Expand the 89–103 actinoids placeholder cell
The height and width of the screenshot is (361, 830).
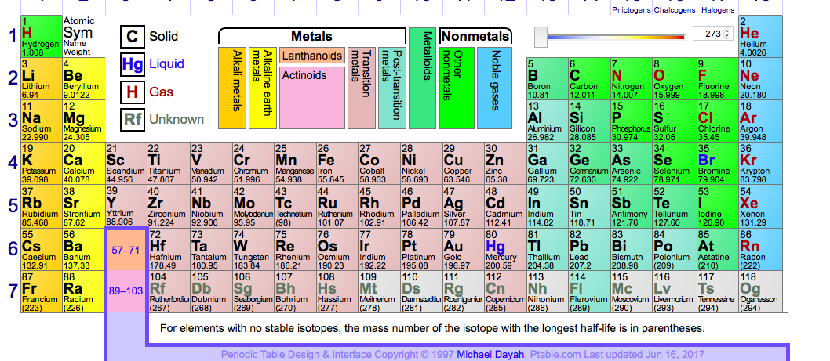[x=126, y=291]
